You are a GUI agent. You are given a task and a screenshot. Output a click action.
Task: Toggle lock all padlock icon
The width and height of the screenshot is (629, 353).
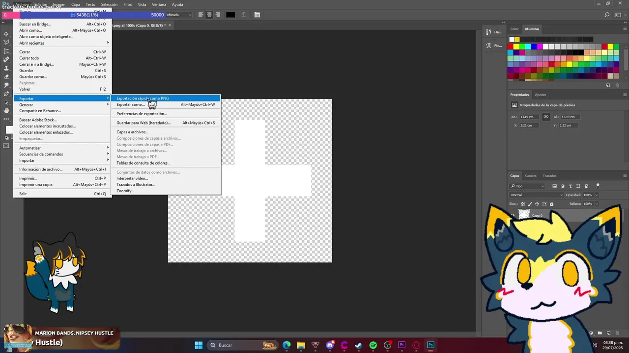[551, 204]
